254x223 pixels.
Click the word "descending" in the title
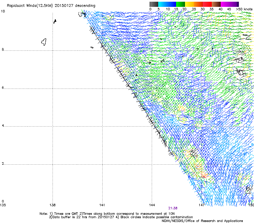(85, 6)
